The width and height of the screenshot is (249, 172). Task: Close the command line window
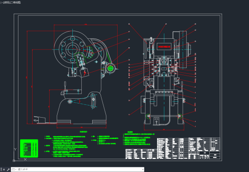coord(4,170)
